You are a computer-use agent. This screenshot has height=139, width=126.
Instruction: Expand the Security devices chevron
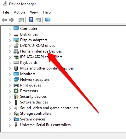coord(10,97)
